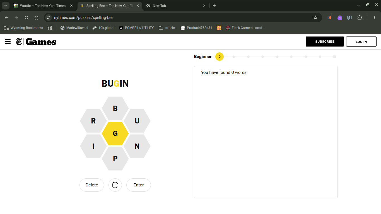Viewport: 381px width, 214px height.
Task: Go back to the previous page
Action: pos(6,18)
